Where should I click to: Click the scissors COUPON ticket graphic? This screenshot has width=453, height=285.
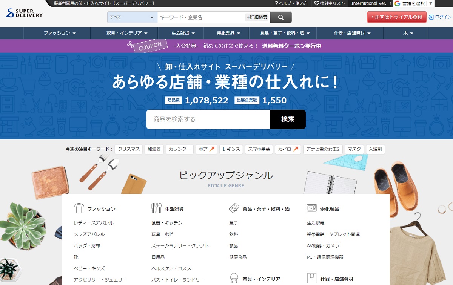coord(147,46)
